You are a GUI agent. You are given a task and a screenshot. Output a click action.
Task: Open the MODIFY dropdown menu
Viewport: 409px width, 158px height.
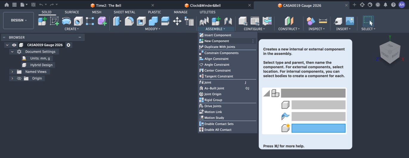coord(153,29)
